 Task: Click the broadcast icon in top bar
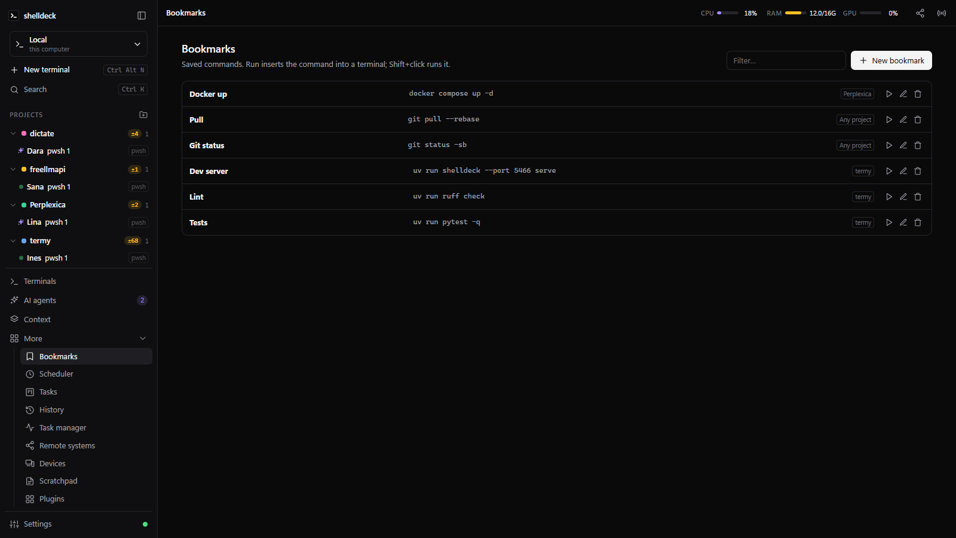click(942, 13)
